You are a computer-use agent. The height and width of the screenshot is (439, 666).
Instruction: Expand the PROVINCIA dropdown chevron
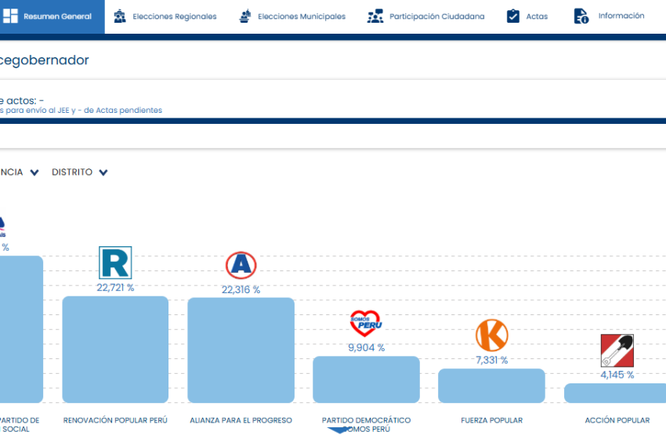point(34,172)
